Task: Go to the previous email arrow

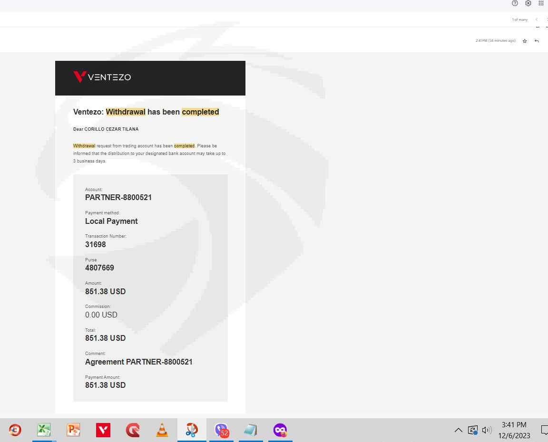Action: tap(537, 19)
